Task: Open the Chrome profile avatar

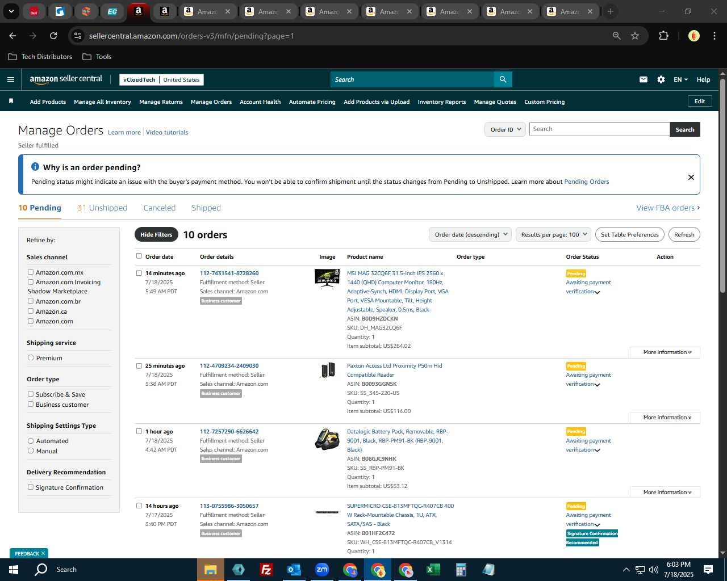Action: point(694,36)
